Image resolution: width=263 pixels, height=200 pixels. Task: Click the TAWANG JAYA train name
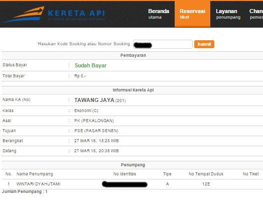pos(94,100)
